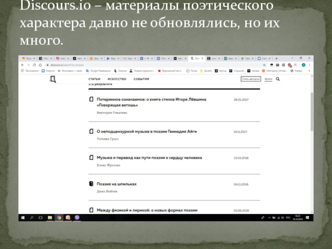
Task: Open the Windows Start menu
Action: pos(23,217)
